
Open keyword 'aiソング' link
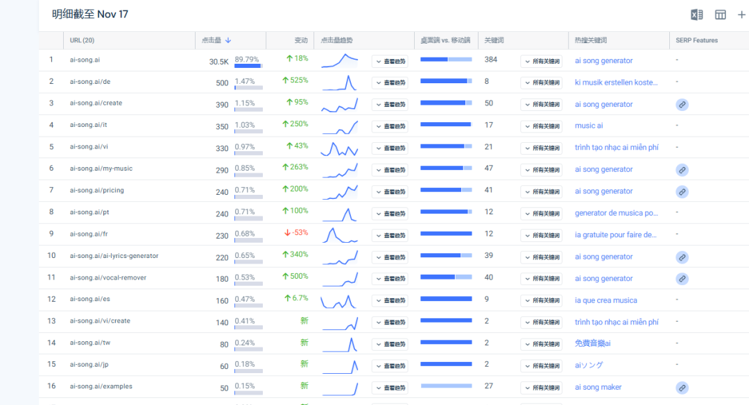pos(589,365)
